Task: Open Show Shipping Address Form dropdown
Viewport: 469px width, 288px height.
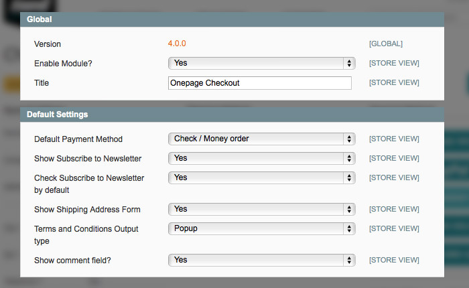Action: tap(261, 209)
